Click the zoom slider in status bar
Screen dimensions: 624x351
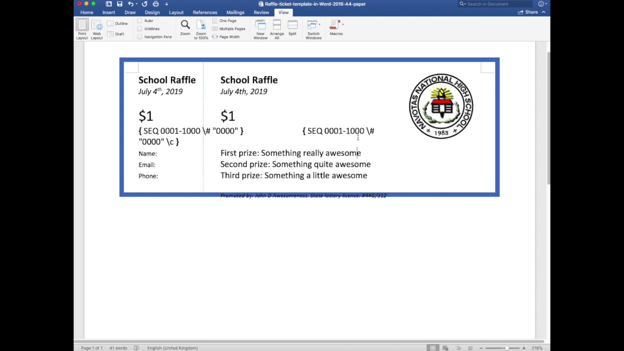(503, 348)
